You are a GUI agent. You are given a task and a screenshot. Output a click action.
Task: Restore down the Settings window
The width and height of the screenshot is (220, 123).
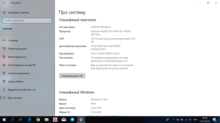[x=208, y=3]
